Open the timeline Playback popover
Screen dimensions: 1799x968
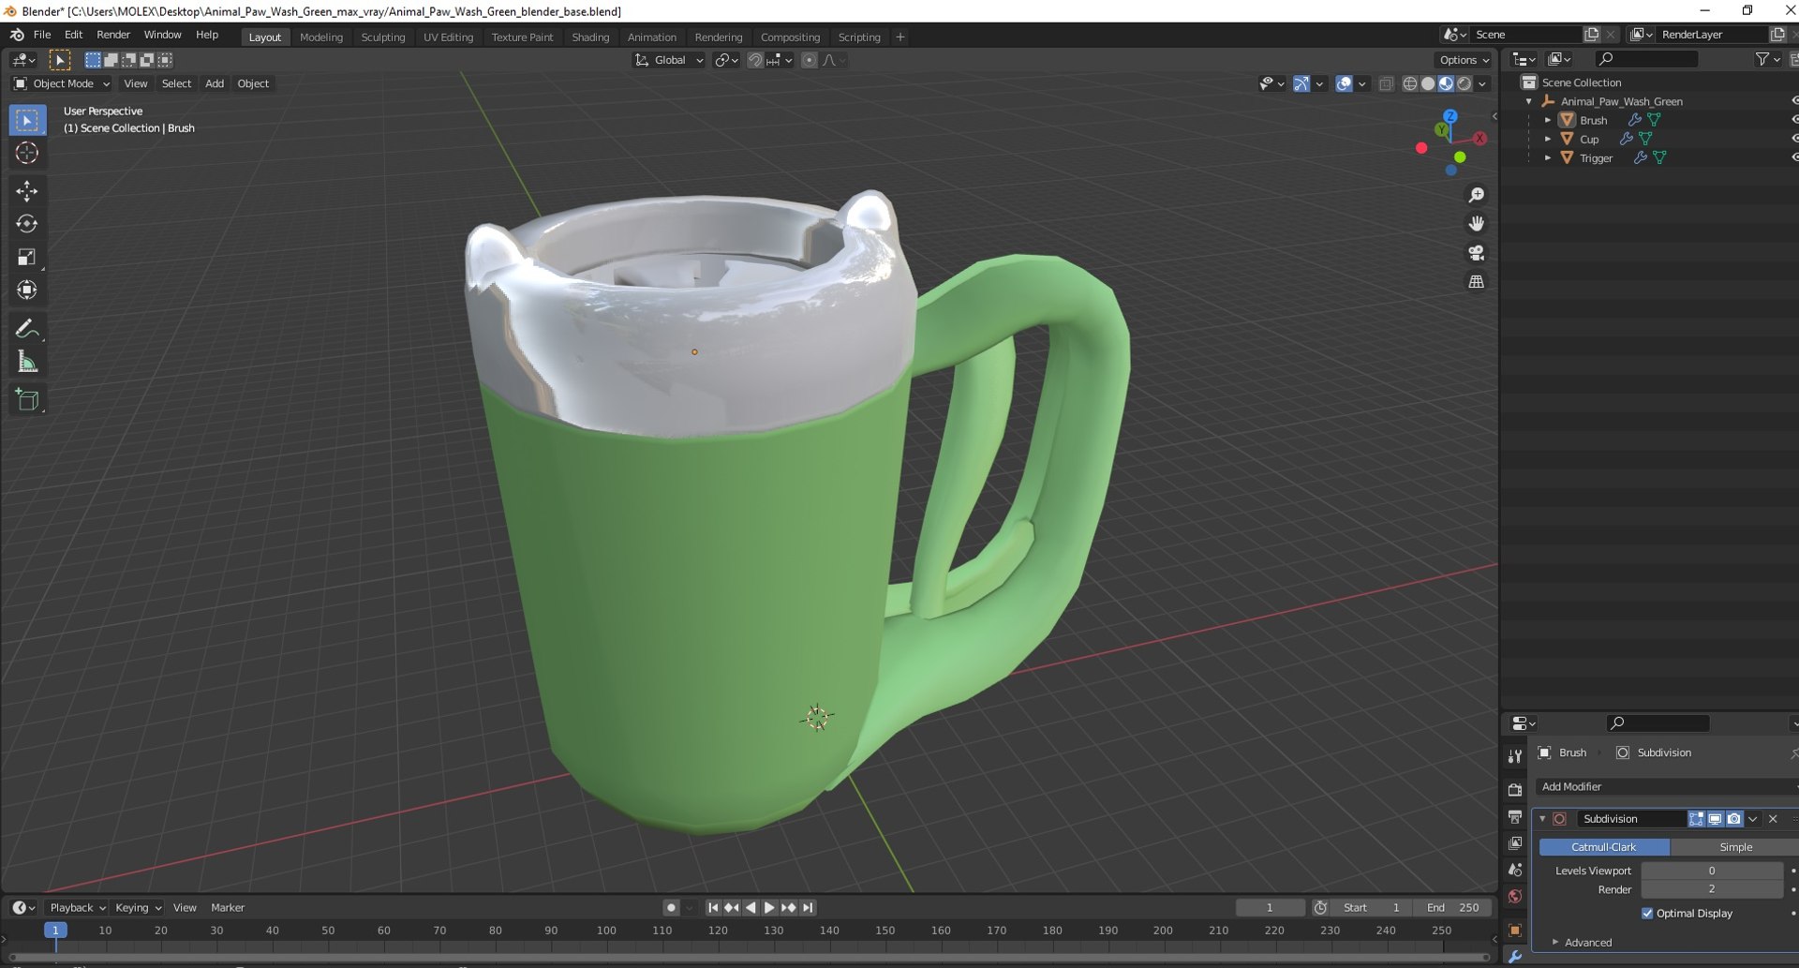pyautogui.click(x=77, y=907)
